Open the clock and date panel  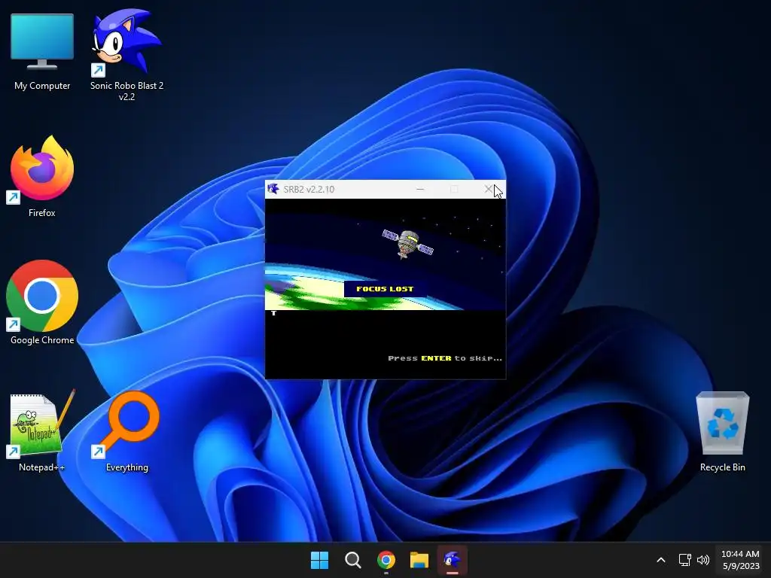pos(740,560)
